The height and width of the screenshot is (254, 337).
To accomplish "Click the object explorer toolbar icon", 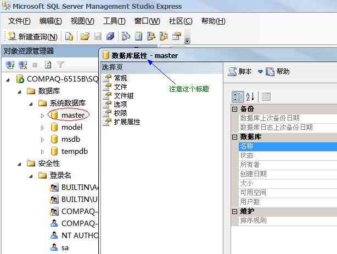I will click(151, 37).
